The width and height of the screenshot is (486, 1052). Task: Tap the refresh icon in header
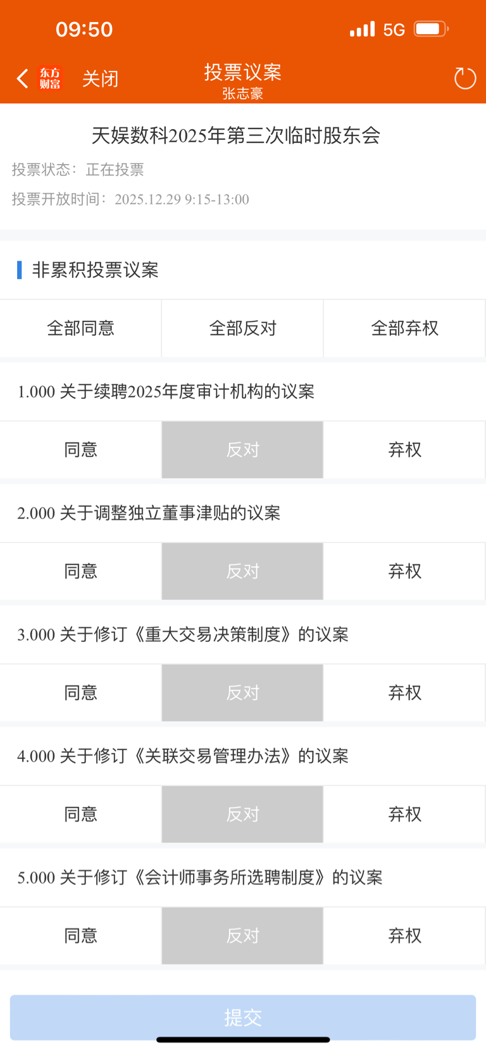[x=465, y=78]
